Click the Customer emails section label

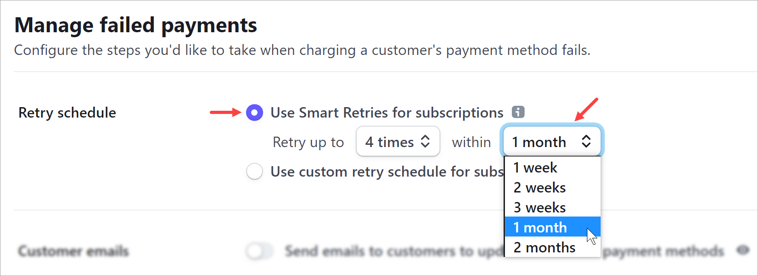pos(74,251)
